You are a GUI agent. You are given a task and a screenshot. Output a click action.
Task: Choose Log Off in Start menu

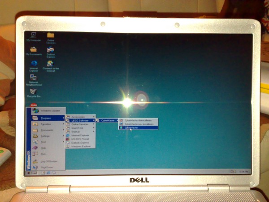pos(48,162)
